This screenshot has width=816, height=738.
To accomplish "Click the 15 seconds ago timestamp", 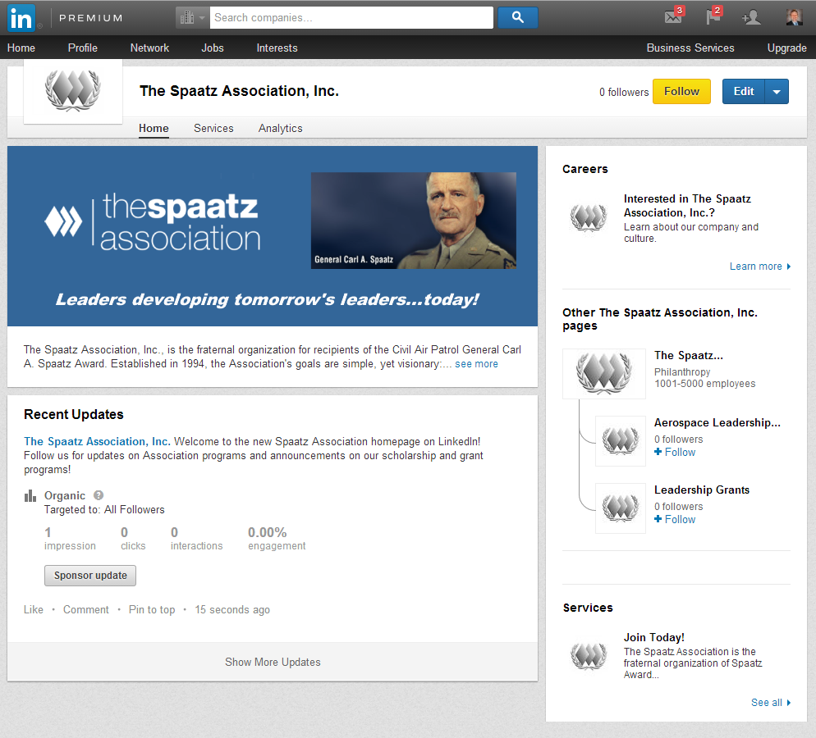I will click(232, 609).
